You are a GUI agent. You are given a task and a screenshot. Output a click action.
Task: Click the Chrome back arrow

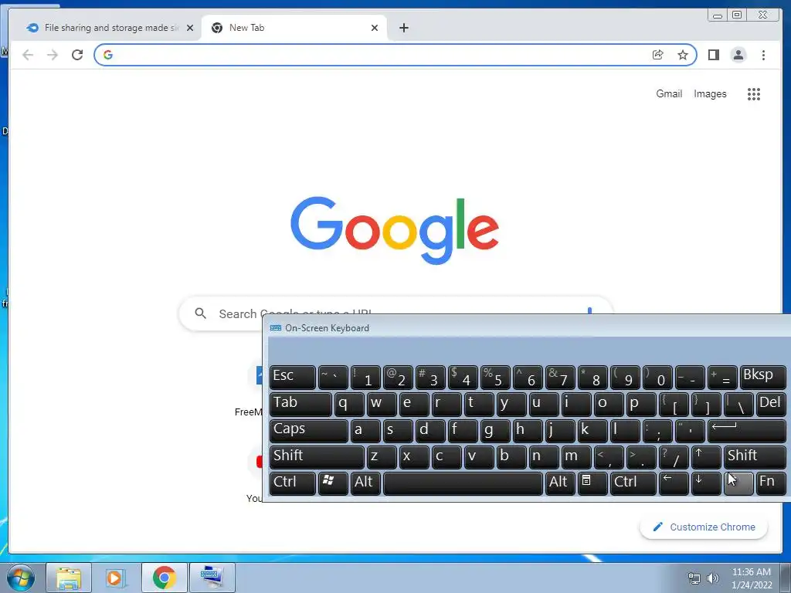[x=28, y=55]
